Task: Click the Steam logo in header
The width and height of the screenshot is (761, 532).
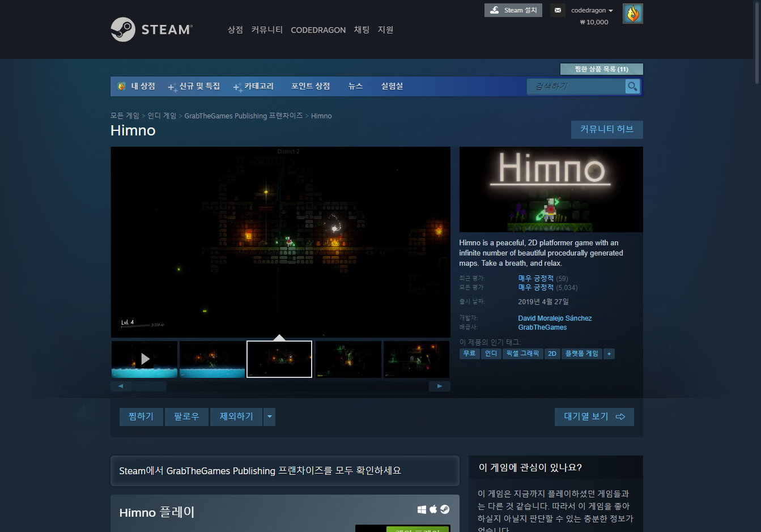Action: (x=151, y=29)
